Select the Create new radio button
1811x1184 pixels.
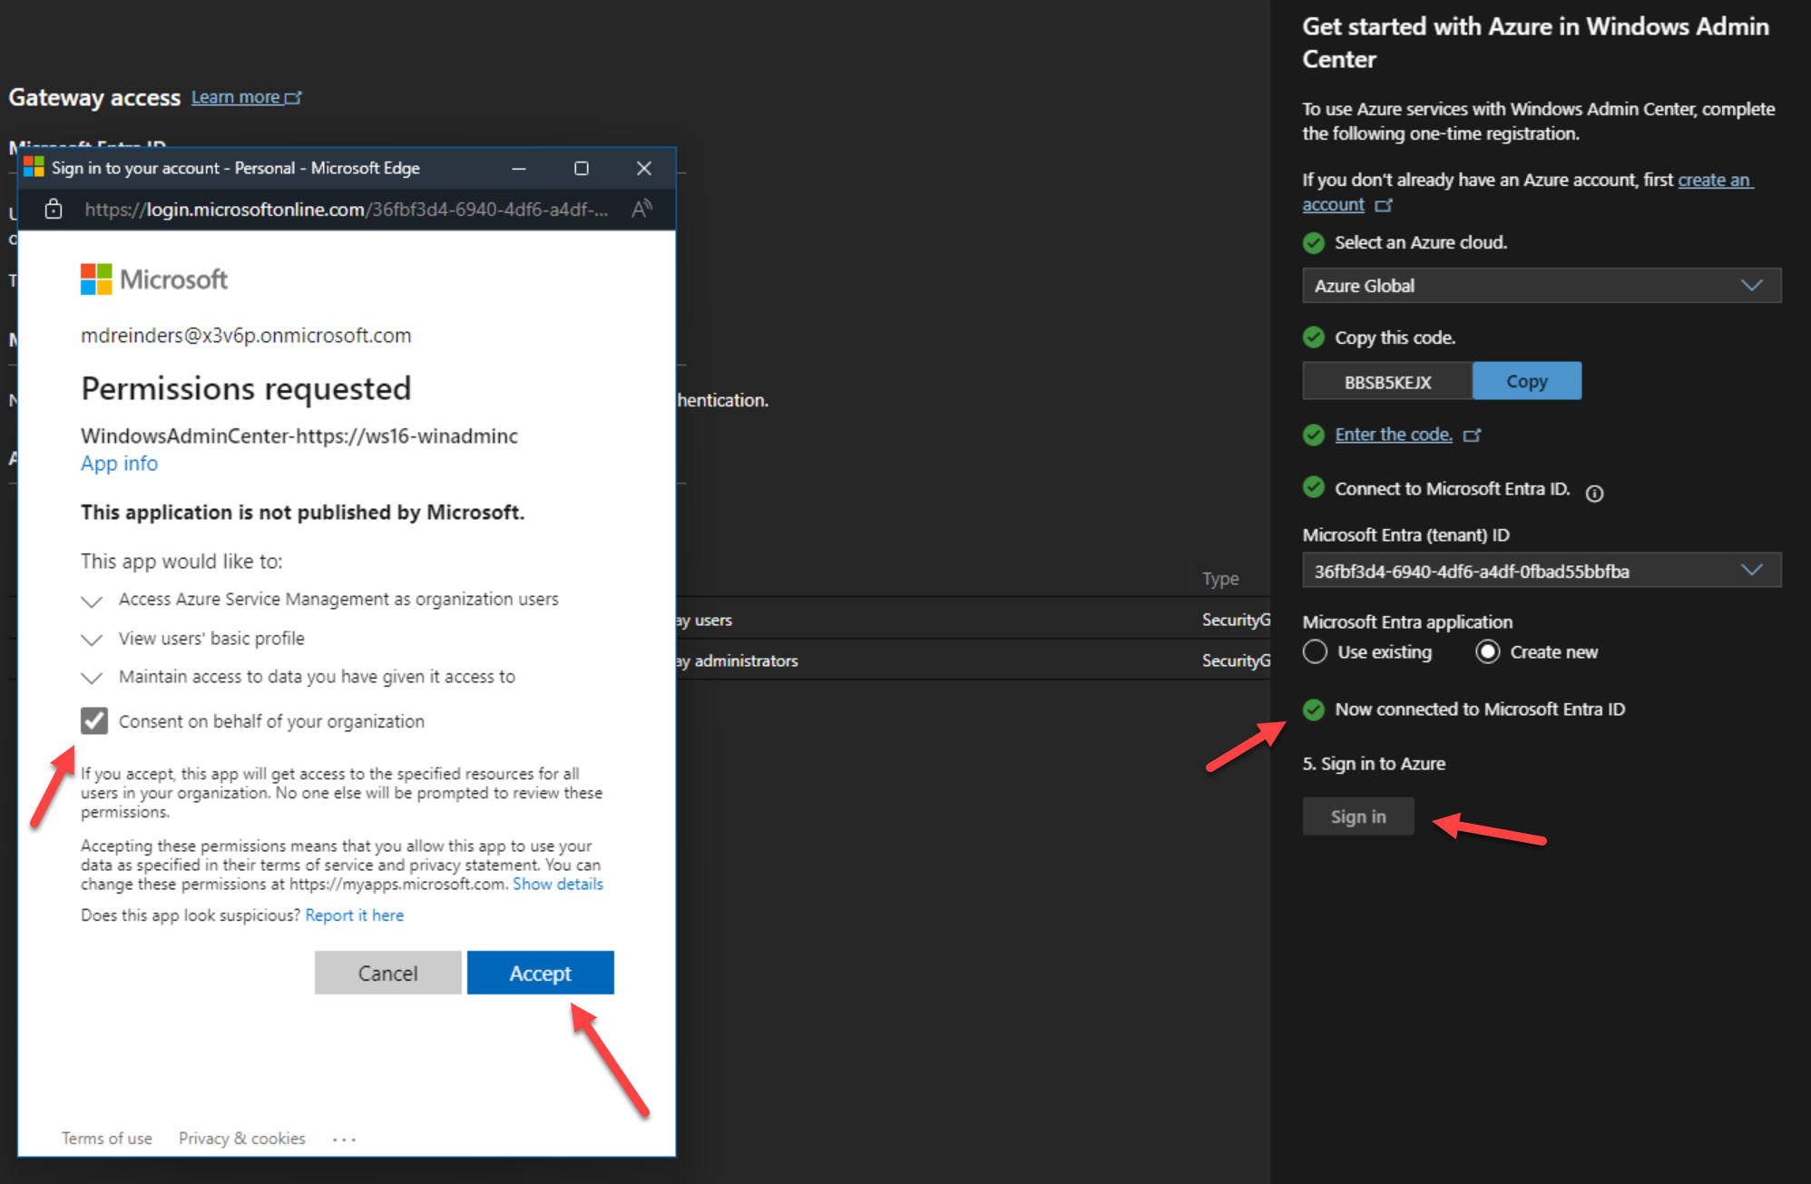click(x=1487, y=651)
